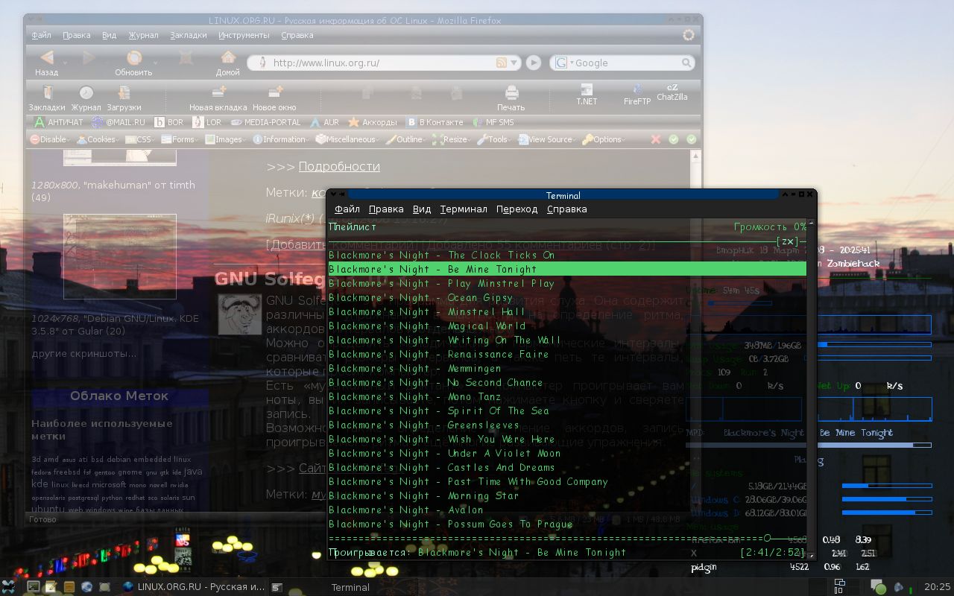
Task: Open the АНТИЧАТ bookmark
Action: coord(59,122)
